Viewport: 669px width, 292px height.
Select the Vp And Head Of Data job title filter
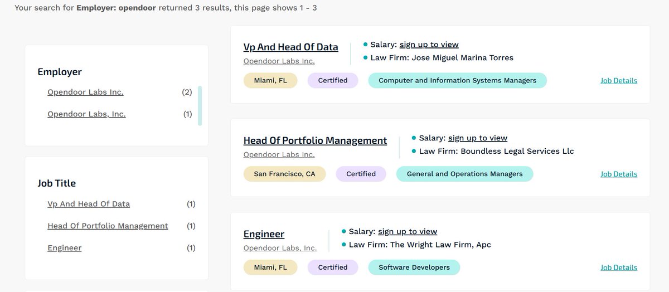coord(89,204)
